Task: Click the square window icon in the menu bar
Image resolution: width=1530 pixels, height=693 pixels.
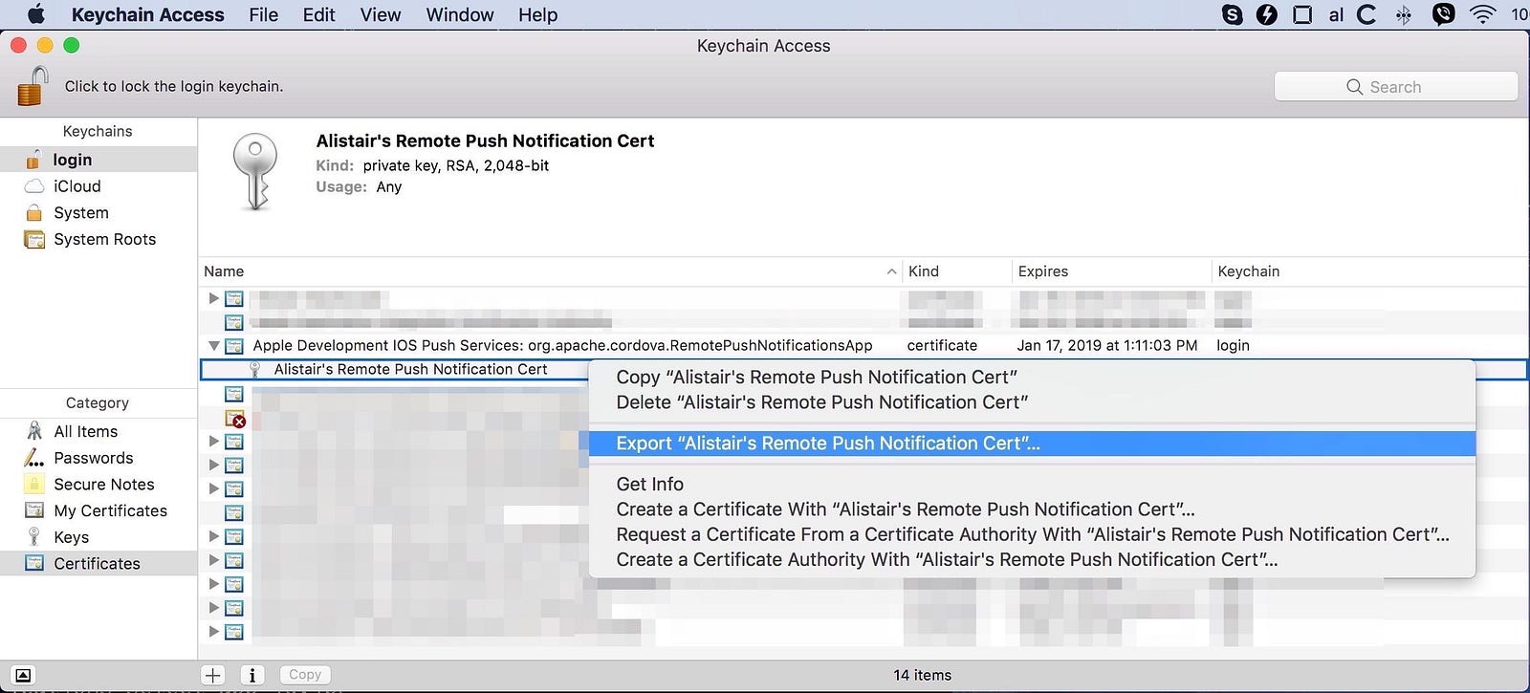Action: tap(1302, 14)
